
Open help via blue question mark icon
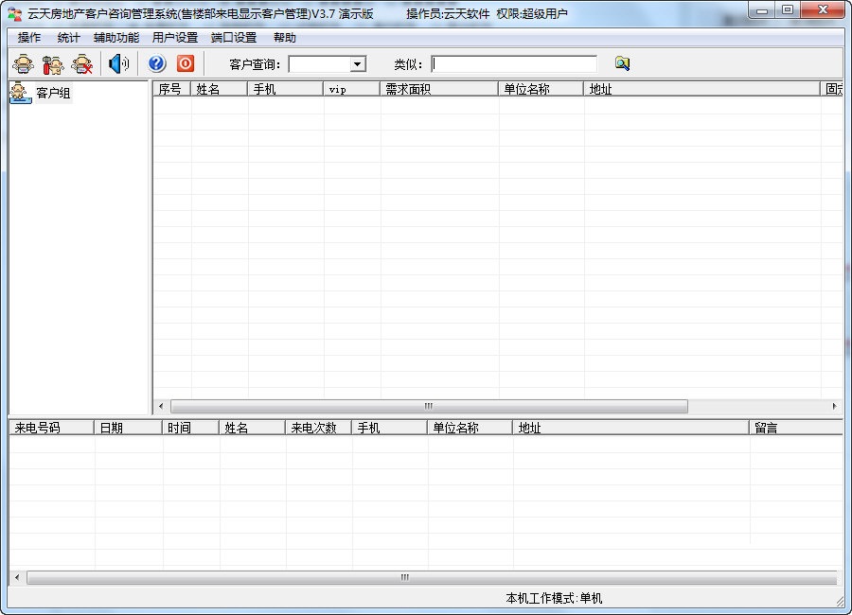pos(157,64)
